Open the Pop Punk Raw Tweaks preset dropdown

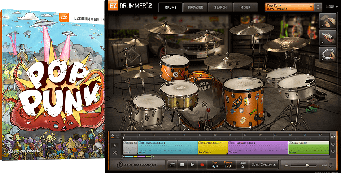289,7
